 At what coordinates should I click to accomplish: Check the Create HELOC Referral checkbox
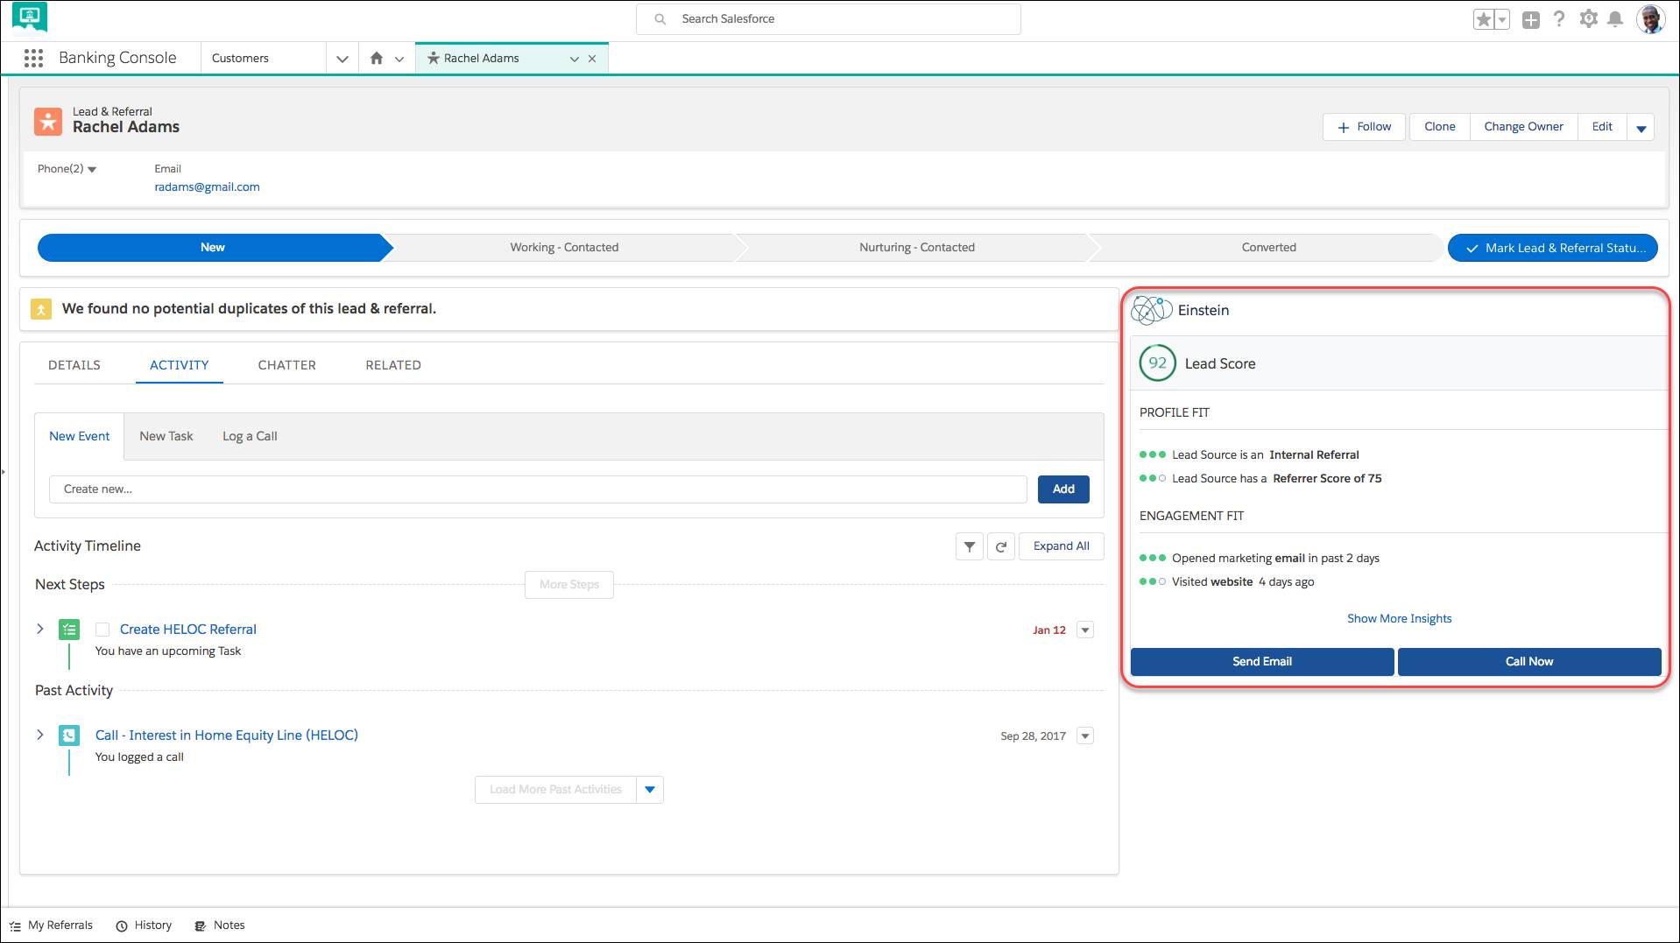pos(102,630)
